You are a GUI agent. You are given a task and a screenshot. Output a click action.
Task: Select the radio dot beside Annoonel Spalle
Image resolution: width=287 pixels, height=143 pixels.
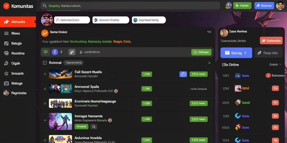[x=45, y=89]
